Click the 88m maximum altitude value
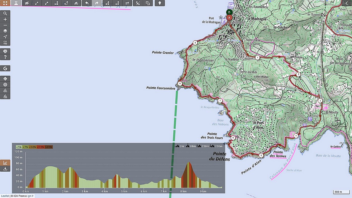352x198 pixels. click(193, 146)
